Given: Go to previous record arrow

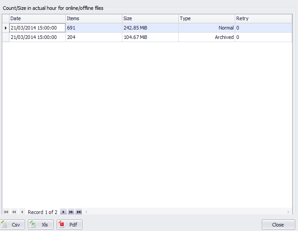Looking at the screenshot, I should point(22,212).
